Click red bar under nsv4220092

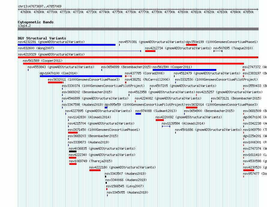coord(160,120)
